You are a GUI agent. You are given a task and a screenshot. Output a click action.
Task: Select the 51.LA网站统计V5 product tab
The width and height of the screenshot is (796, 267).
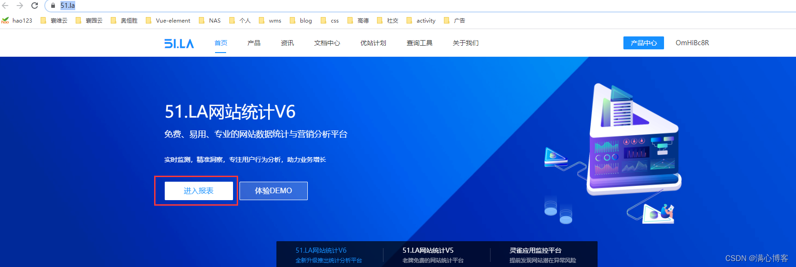coord(433,255)
